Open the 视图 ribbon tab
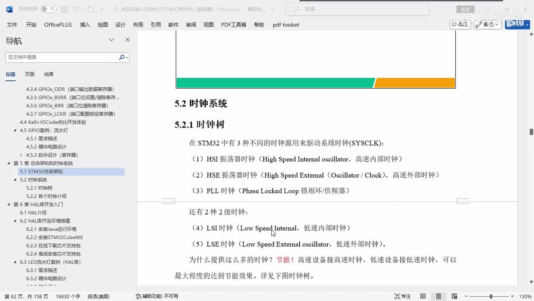This screenshot has height=301, width=534. [209, 25]
